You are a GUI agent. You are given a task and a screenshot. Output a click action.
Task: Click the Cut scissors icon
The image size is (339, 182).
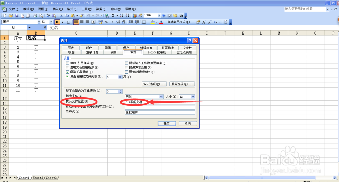pyautogui.click(x=61, y=16)
